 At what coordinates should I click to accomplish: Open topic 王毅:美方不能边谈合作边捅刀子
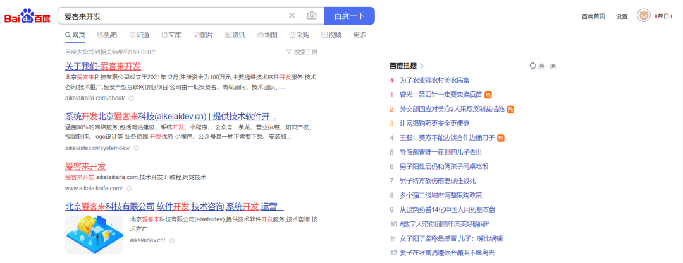pyautogui.click(x=447, y=137)
